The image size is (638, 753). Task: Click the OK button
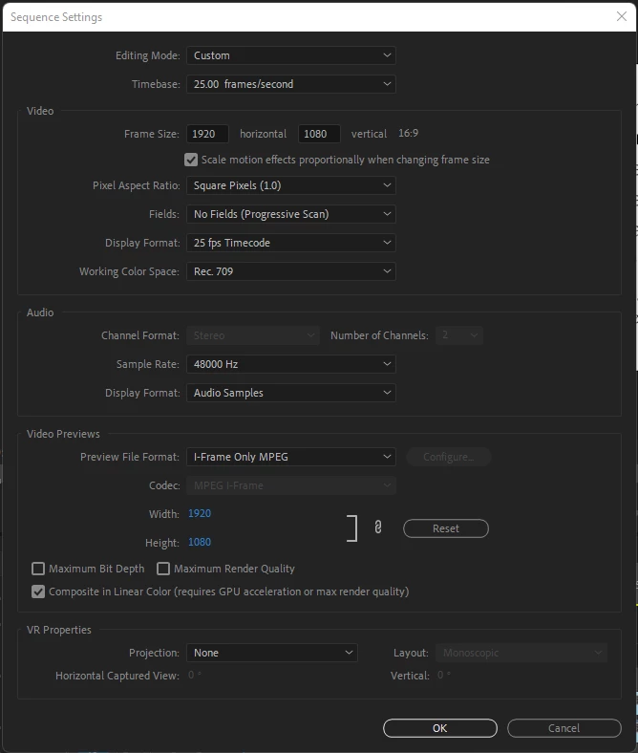coord(439,728)
